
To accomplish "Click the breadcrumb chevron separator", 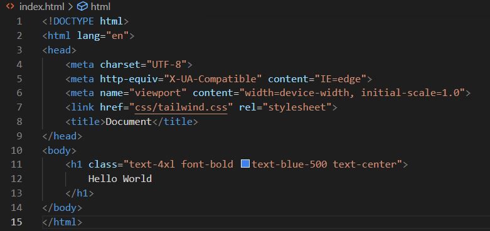I will [x=70, y=6].
